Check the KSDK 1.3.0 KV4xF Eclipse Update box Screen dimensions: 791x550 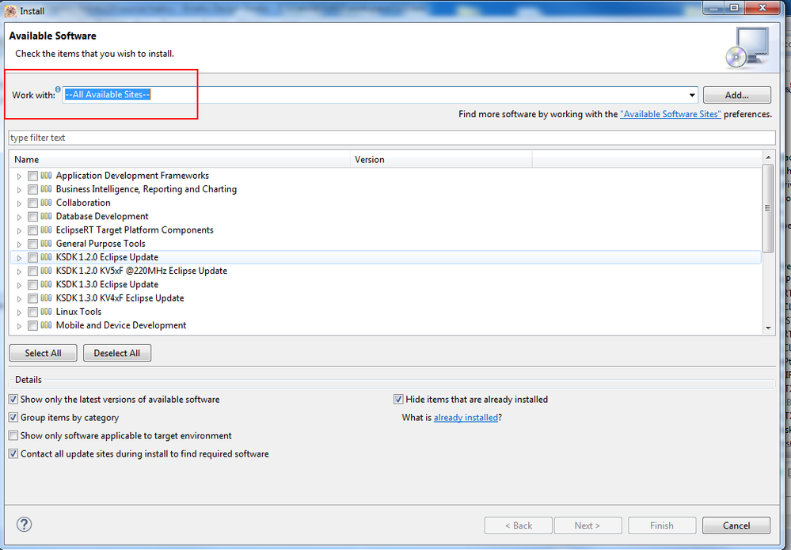pos(32,298)
